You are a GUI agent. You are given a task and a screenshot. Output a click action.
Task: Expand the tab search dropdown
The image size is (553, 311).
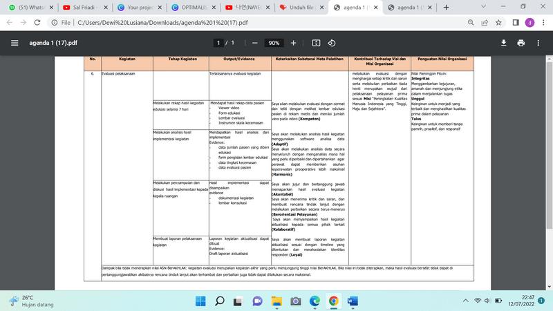pyautogui.click(x=483, y=7)
